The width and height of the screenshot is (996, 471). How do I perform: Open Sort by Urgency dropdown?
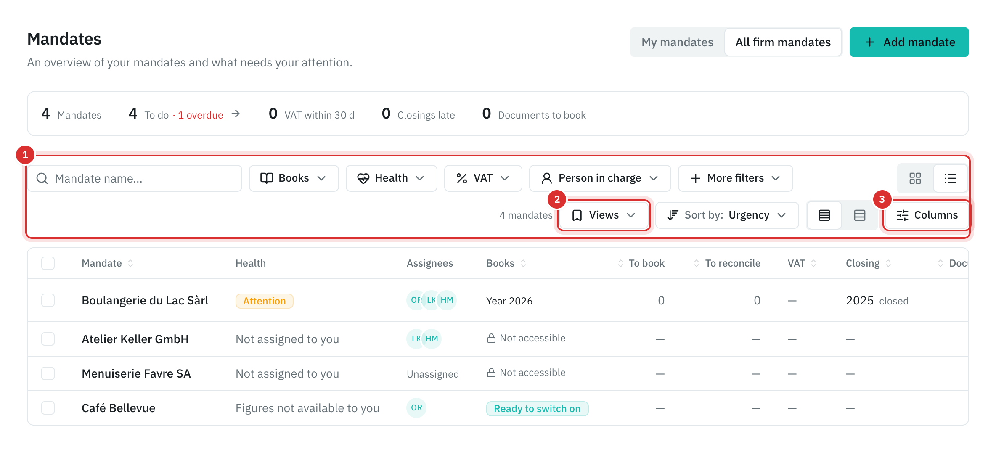point(727,215)
